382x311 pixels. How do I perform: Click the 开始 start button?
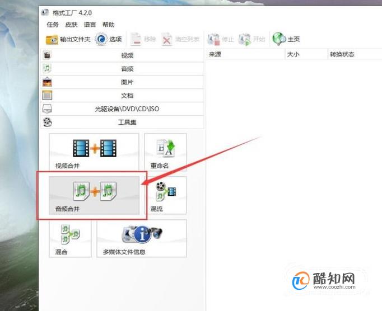point(251,39)
